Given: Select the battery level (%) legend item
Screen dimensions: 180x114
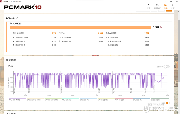Looking at the screenshot, I should click(160, 99).
